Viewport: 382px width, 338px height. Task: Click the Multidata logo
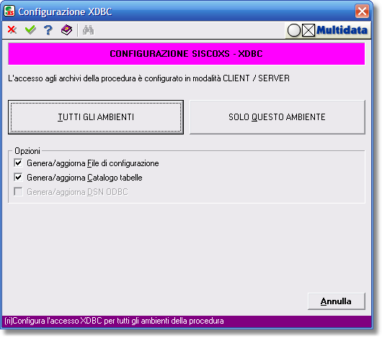click(342, 30)
